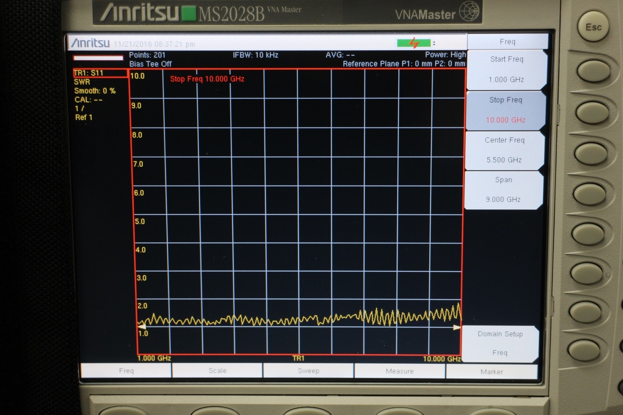
Task: Click the right reference level arrow marker
Action: pos(456,327)
